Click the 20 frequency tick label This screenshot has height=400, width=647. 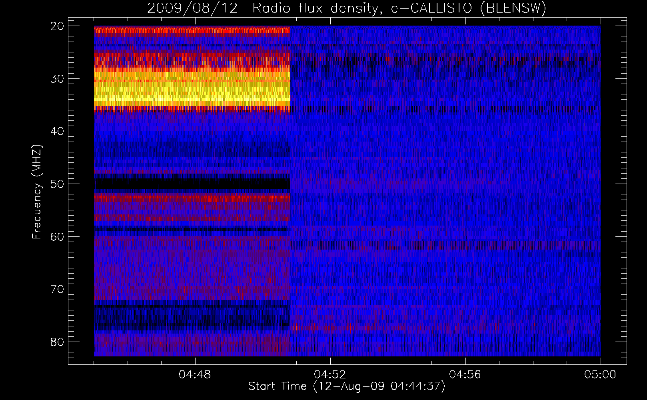coord(58,26)
